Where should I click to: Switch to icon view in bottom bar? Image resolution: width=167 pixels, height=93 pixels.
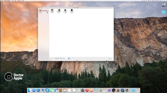click(x=51, y=60)
